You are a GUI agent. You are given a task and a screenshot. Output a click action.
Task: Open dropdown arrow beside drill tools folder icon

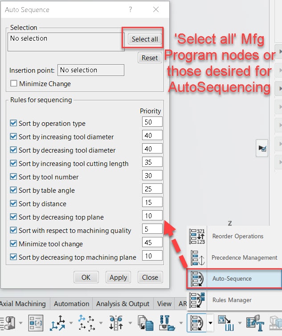(x=181, y=323)
